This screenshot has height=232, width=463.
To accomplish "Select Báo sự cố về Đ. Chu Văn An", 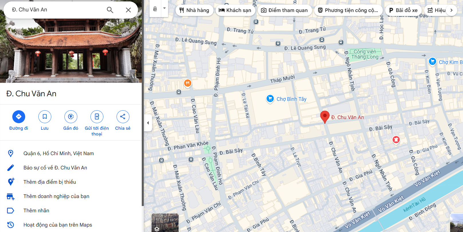I will click(x=71, y=168).
